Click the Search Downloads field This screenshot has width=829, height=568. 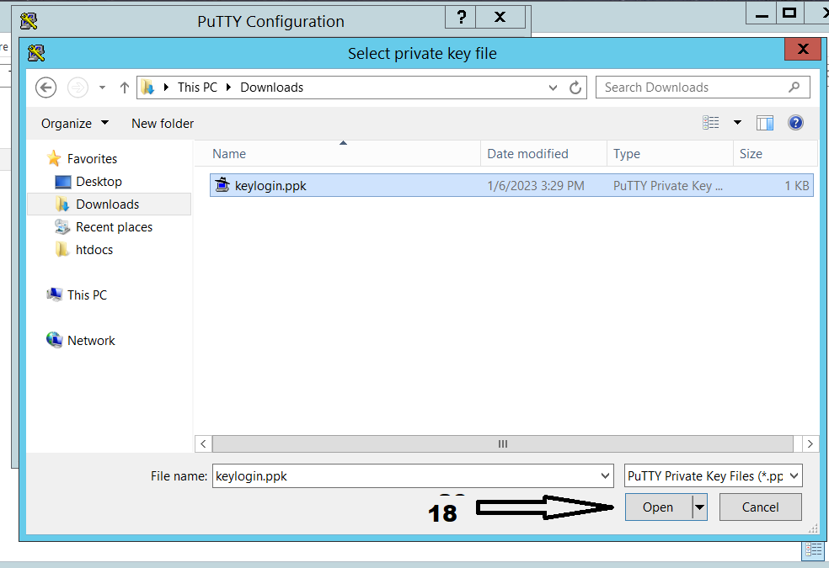pos(693,88)
